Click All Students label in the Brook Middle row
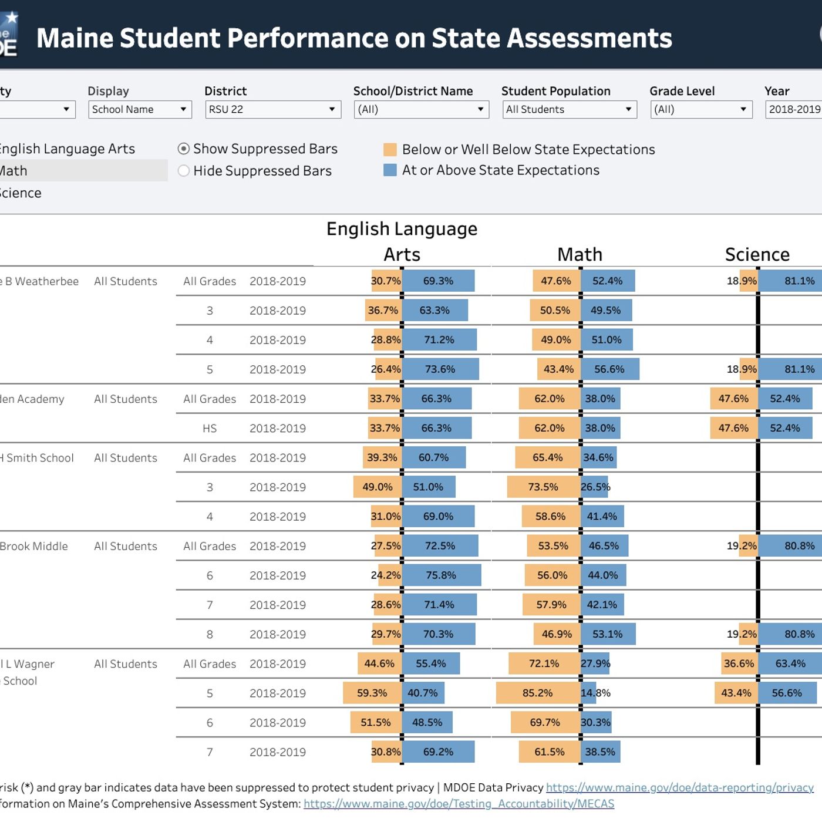The width and height of the screenshot is (822, 822). tap(126, 546)
